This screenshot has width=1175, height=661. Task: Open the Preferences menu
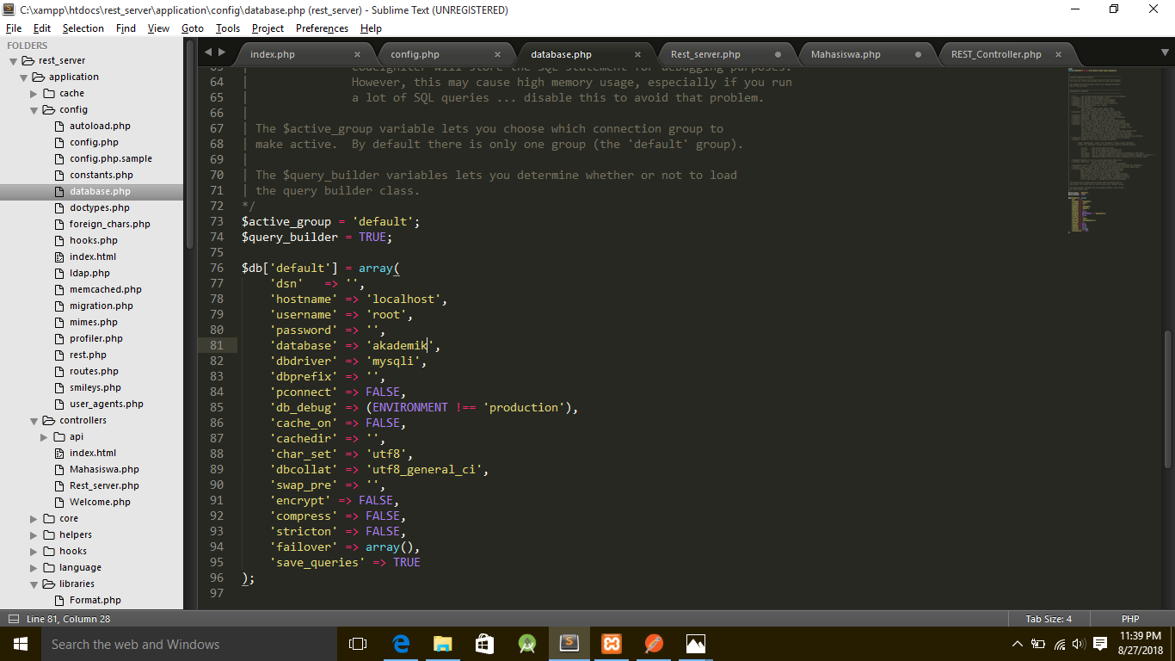322,28
